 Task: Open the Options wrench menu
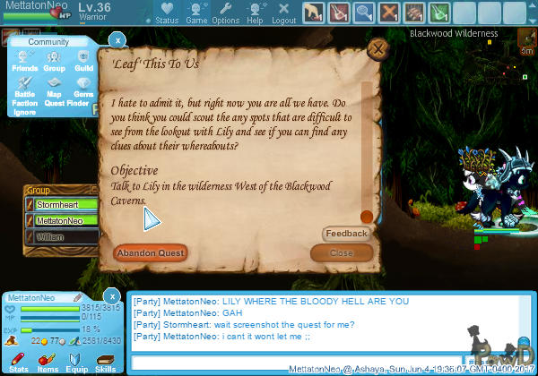tap(225, 13)
